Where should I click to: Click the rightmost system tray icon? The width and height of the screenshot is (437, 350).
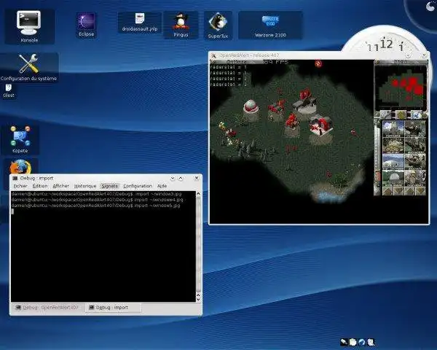click(371, 342)
